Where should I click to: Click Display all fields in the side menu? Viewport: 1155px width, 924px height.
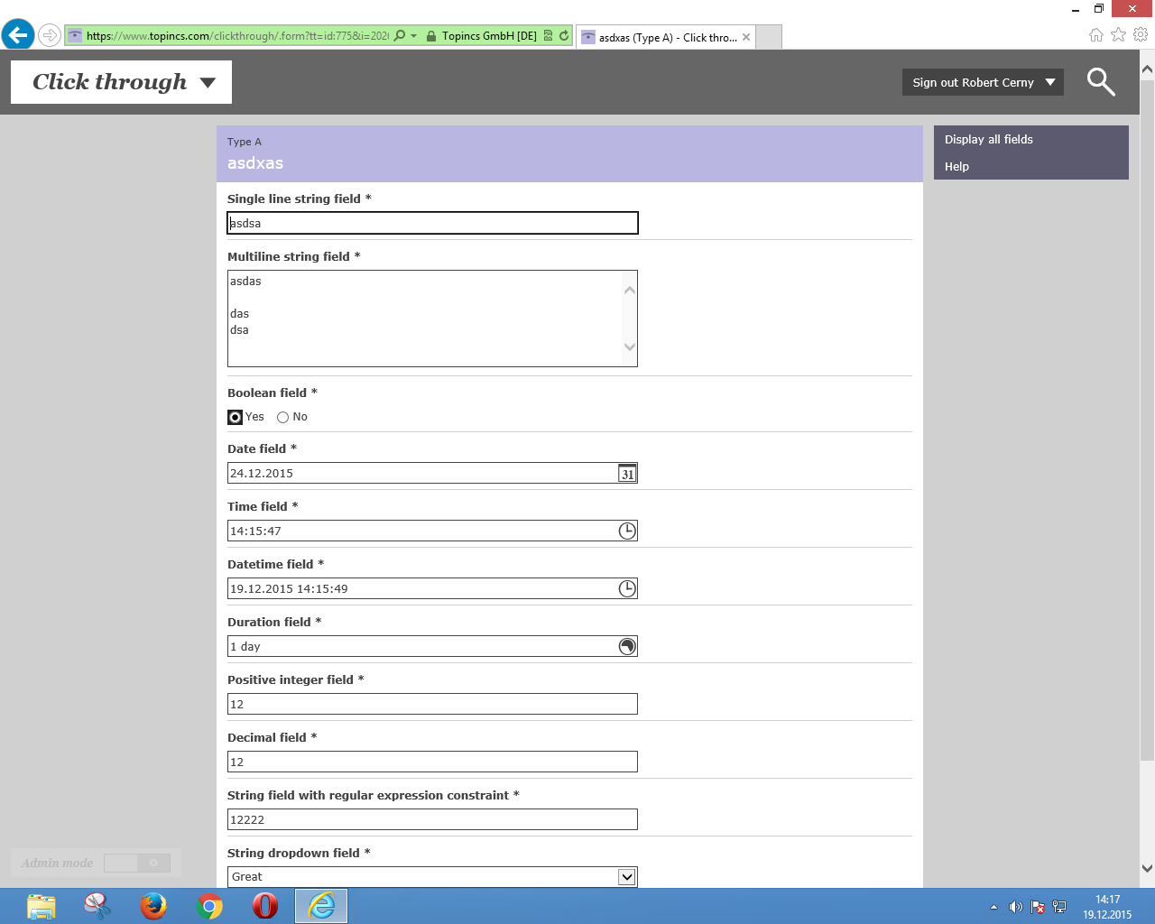(989, 140)
